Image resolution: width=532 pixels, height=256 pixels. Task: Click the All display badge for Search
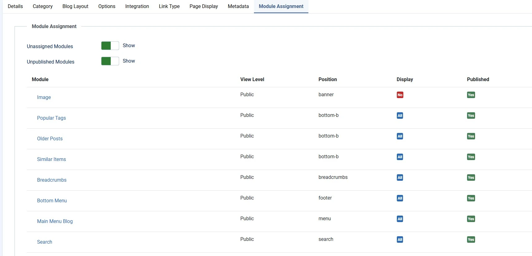(x=400, y=240)
